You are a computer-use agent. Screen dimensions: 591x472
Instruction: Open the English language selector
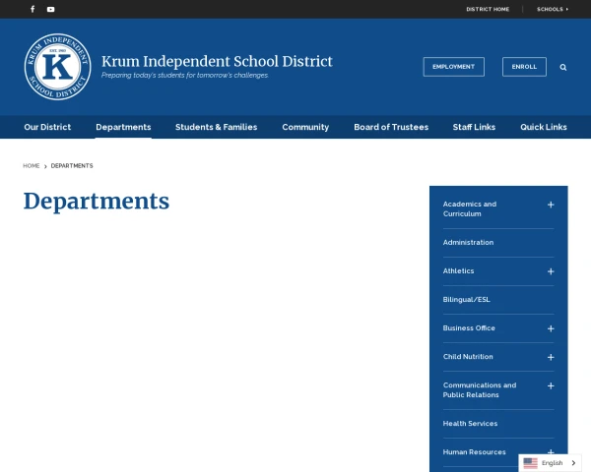coord(550,463)
